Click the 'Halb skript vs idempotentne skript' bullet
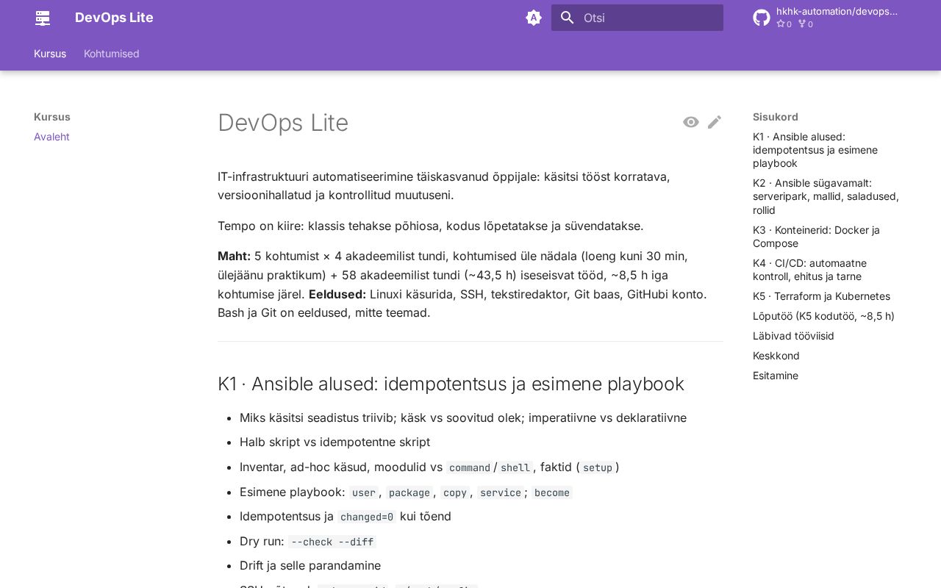Viewport: 941px width, 588px height. [334, 442]
